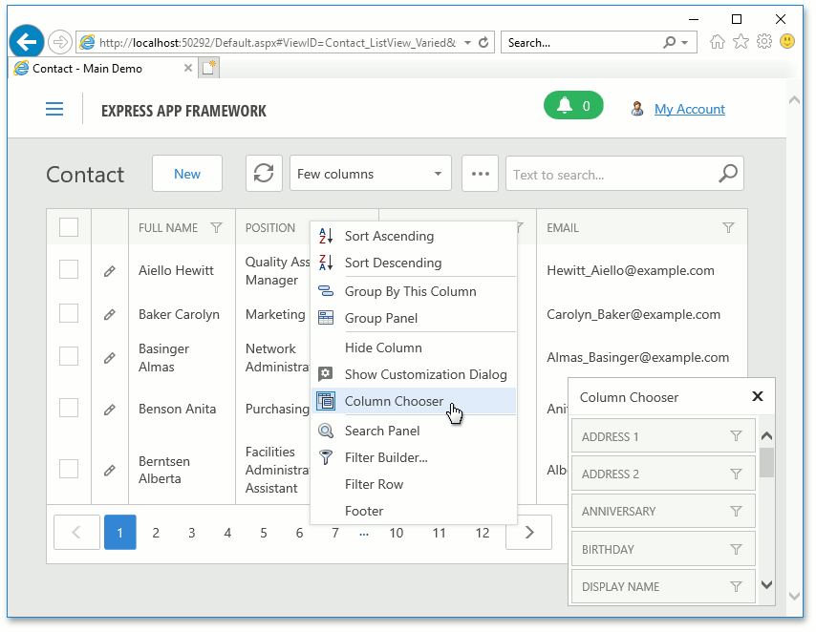This screenshot has height=632, width=816.
Task: Check the Basinger Almas row checkbox
Action: pos(69,356)
